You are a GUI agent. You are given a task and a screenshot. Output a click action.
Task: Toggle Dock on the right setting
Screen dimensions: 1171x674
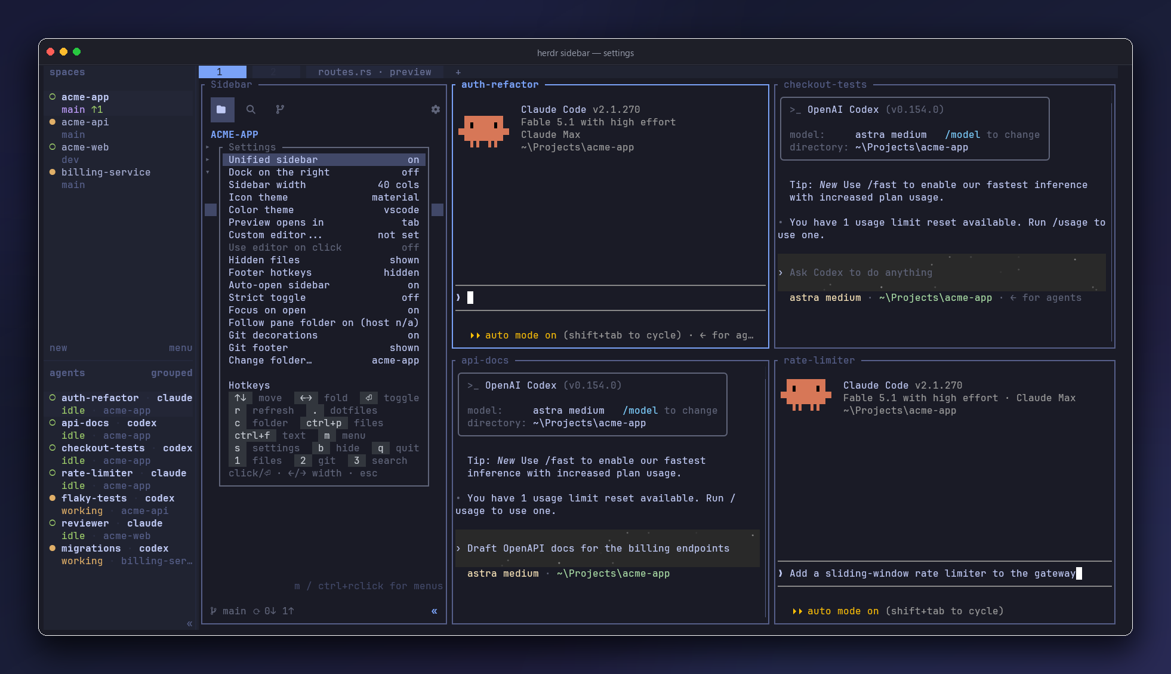[323, 172]
